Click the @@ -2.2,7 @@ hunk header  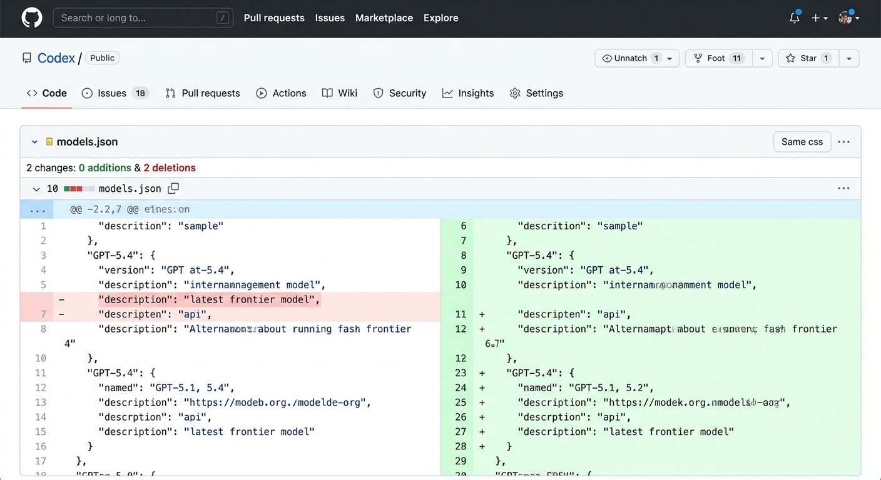tap(130, 209)
